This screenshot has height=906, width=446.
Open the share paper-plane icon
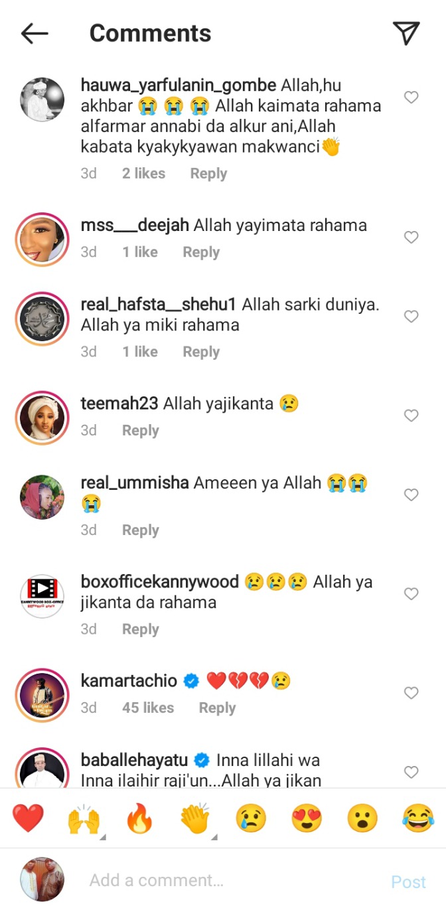[x=406, y=33]
